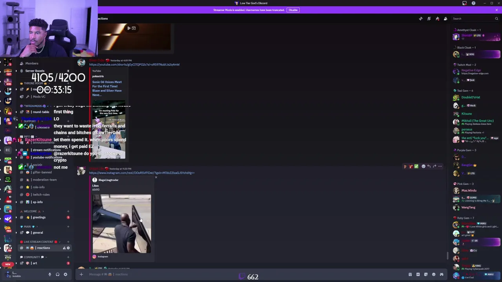The width and height of the screenshot is (502, 282).
Task: Open the Threads icon in channel header
Action: [421, 18]
